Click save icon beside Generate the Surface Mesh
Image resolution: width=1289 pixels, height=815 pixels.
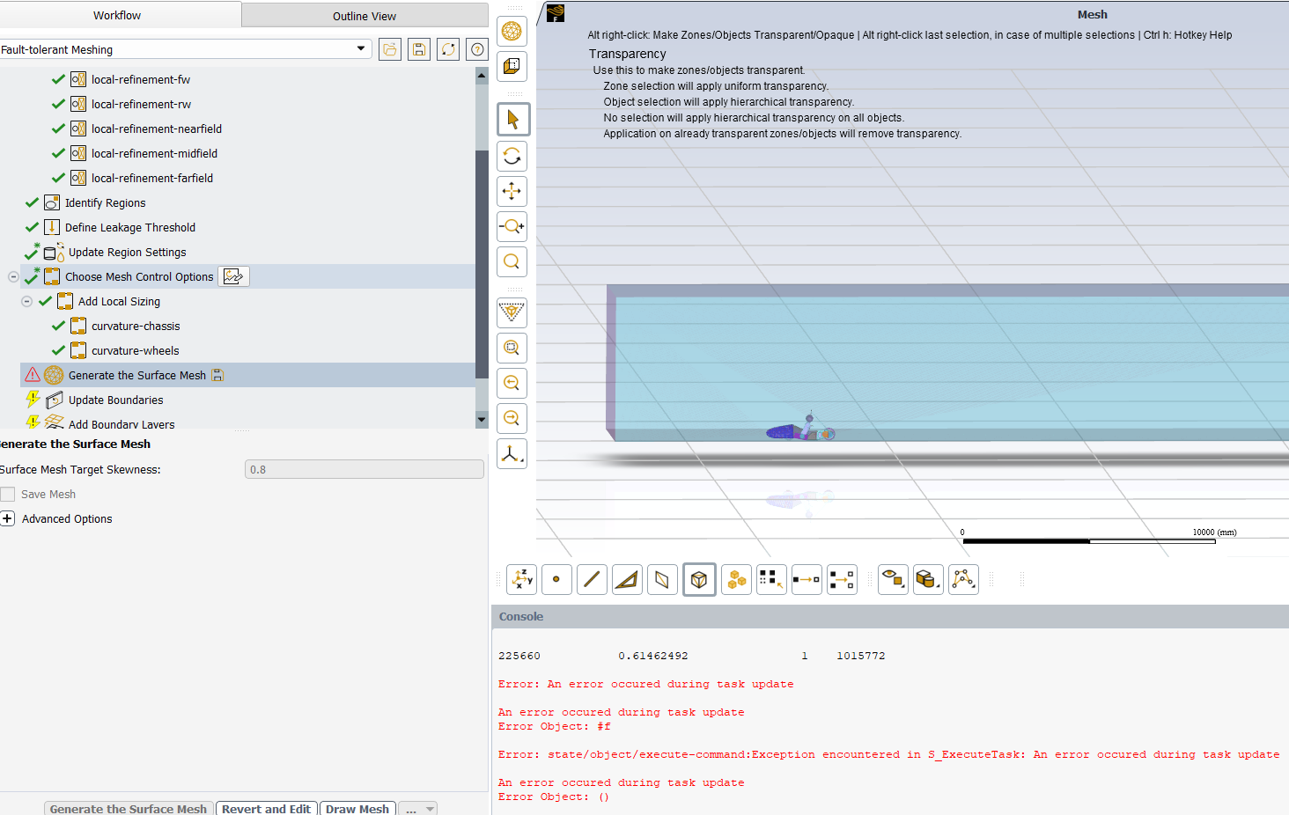click(x=217, y=376)
